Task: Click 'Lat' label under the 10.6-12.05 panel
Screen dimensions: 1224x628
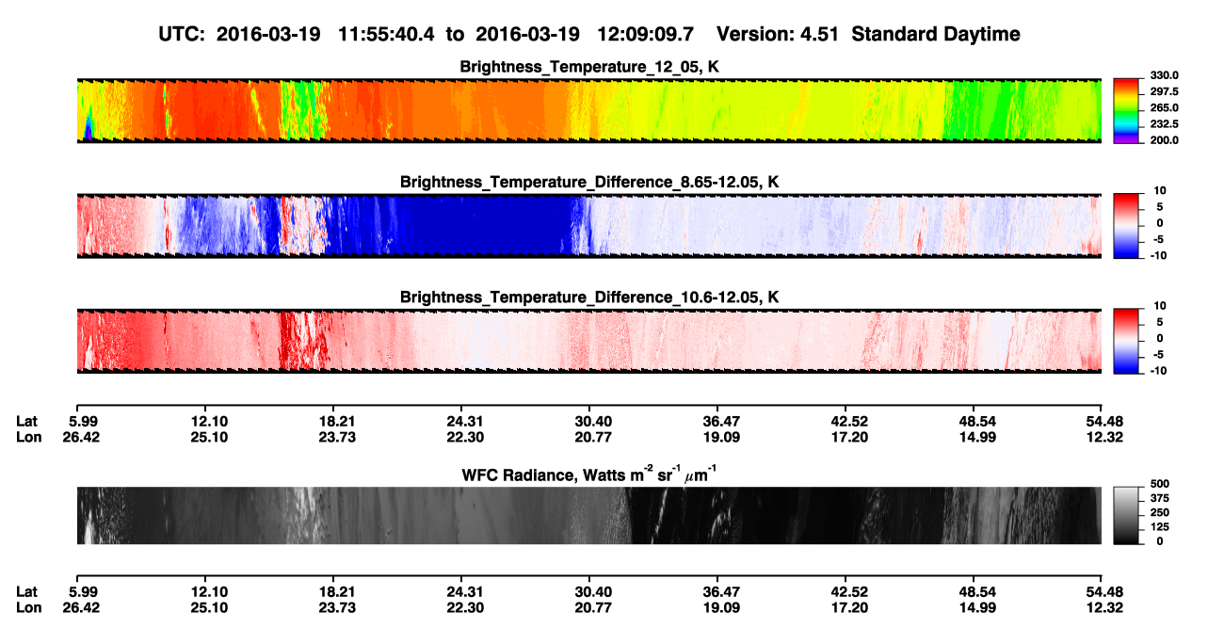Action: (x=27, y=421)
